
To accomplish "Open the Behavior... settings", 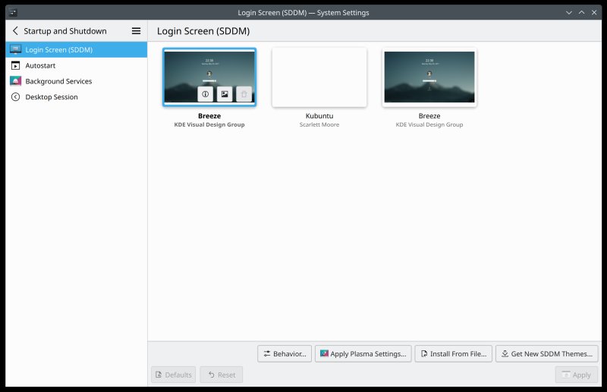I will pyautogui.click(x=285, y=354).
